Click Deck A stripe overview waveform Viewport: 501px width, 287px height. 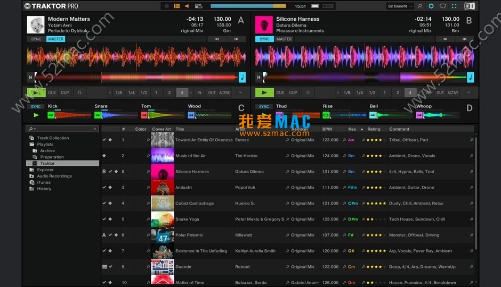pyautogui.click(x=136, y=77)
